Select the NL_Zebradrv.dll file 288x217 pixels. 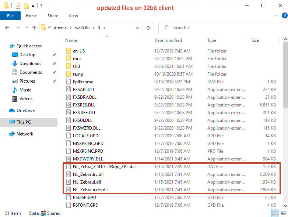[x=88, y=174]
